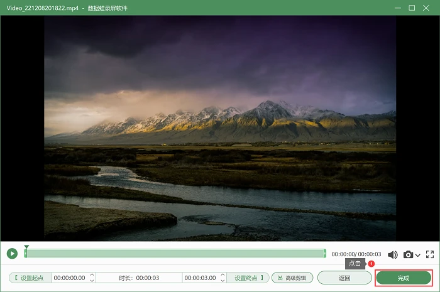
Task: Increase start time with the up arrow
Action: pyautogui.click(x=92, y=275)
